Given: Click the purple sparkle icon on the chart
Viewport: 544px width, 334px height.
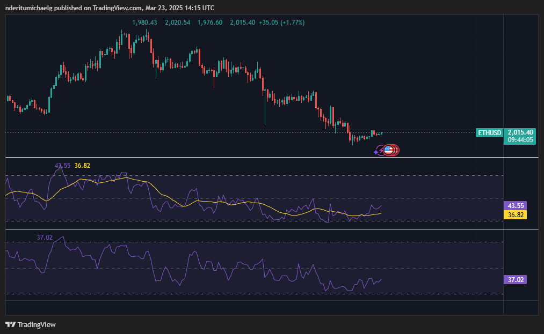Looking at the screenshot, I should point(376,152).
